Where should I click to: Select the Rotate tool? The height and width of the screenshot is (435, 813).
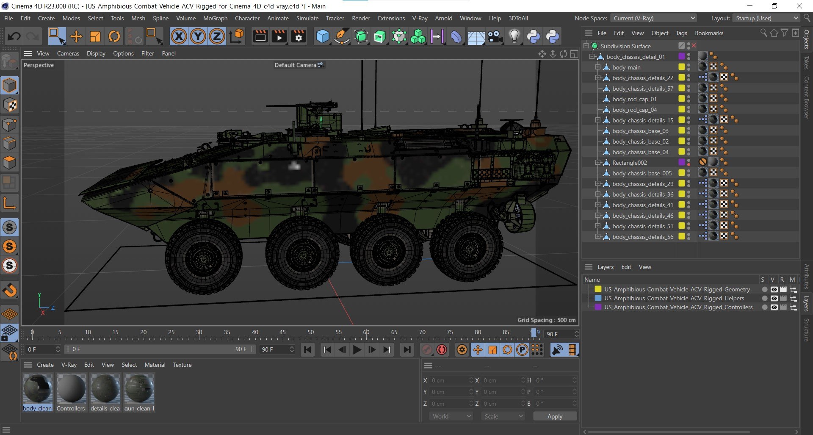pyautogui.click(x=114, y=36)
